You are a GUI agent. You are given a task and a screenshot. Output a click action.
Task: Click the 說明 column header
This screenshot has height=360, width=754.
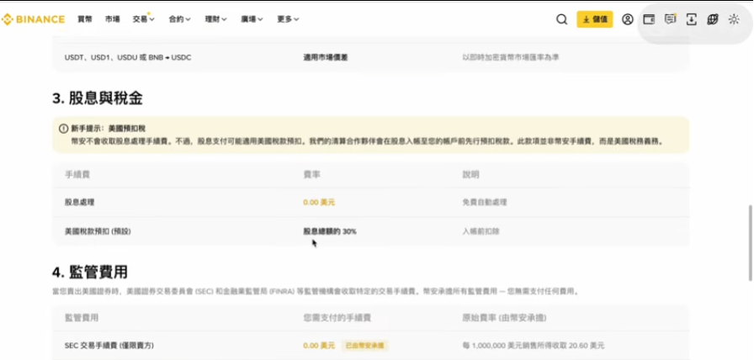470,174
